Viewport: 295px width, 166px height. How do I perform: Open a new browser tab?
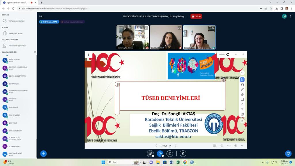[41, 3]
